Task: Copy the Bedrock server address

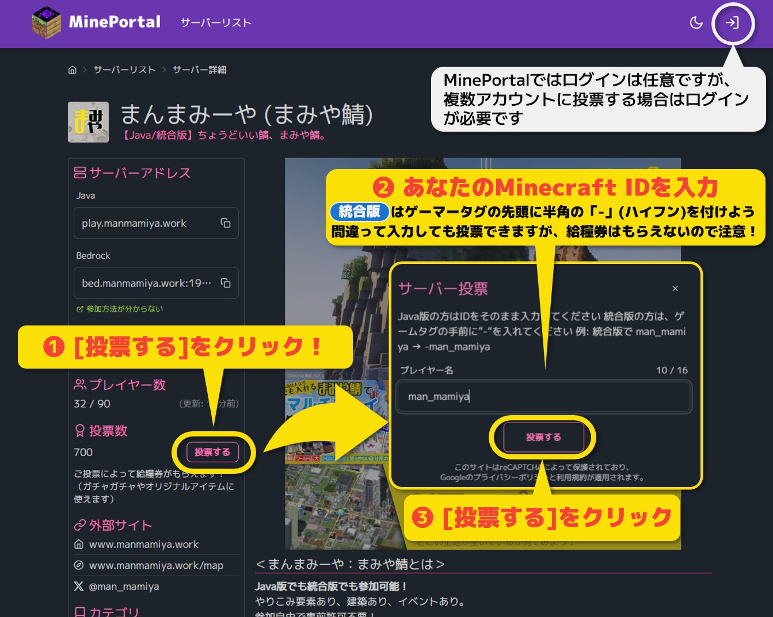Action: pos(226,283)
